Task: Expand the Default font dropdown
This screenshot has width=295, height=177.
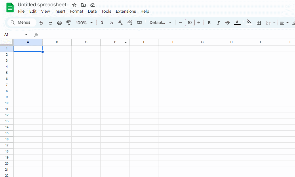Action: [x=160, y=22]
